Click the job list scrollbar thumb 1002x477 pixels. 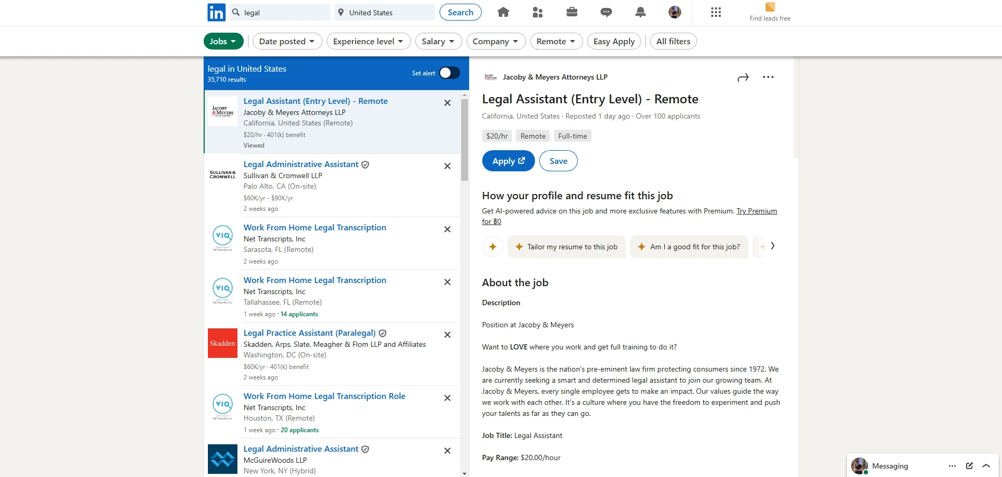pos(465,140)
